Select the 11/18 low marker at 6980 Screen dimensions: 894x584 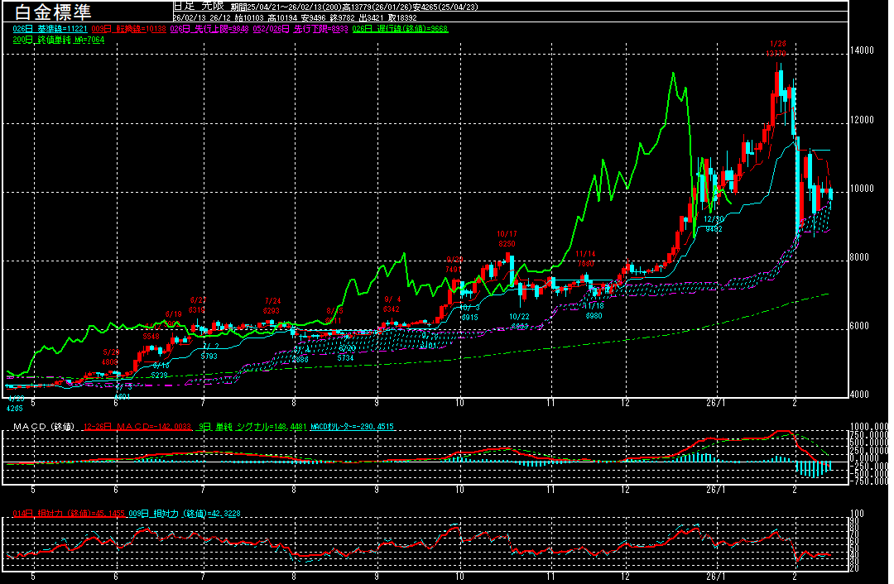coord(594,310)
